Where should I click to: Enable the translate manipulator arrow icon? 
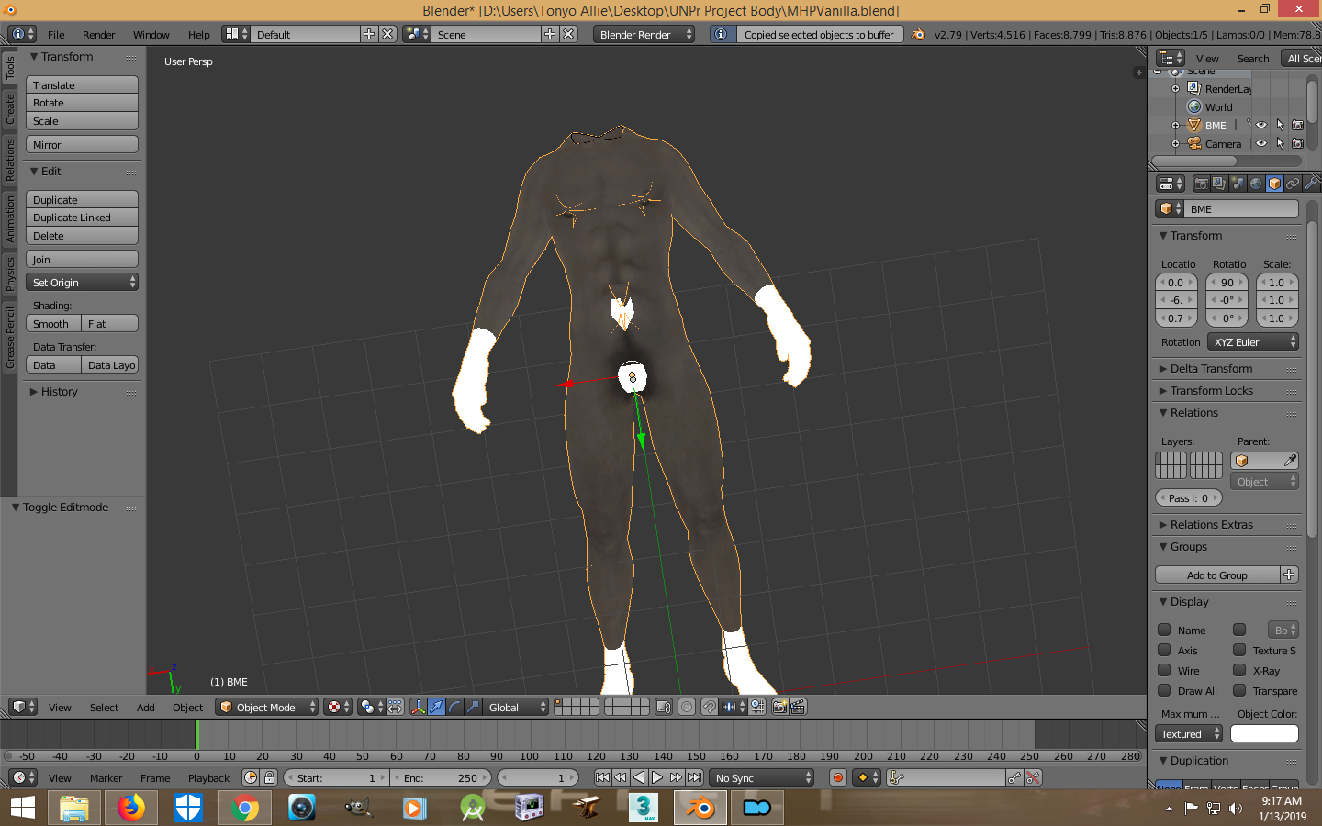point(436,707)
